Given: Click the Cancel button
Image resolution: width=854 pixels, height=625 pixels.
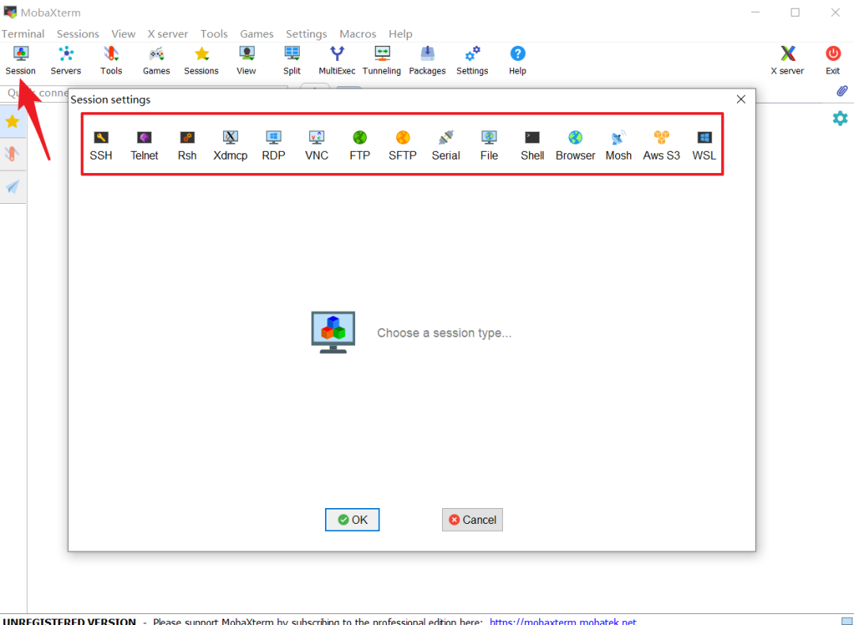Looking at the screenshot, I should click(472, 520).
